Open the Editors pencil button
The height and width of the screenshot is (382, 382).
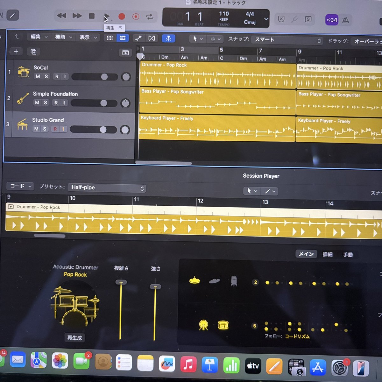(13, 15)
